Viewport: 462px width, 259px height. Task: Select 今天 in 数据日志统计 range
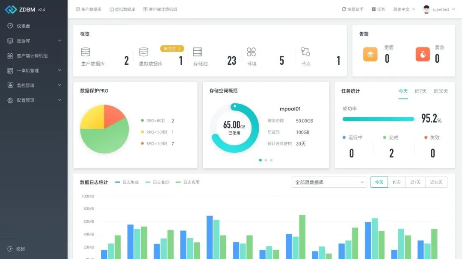(379, 182)
